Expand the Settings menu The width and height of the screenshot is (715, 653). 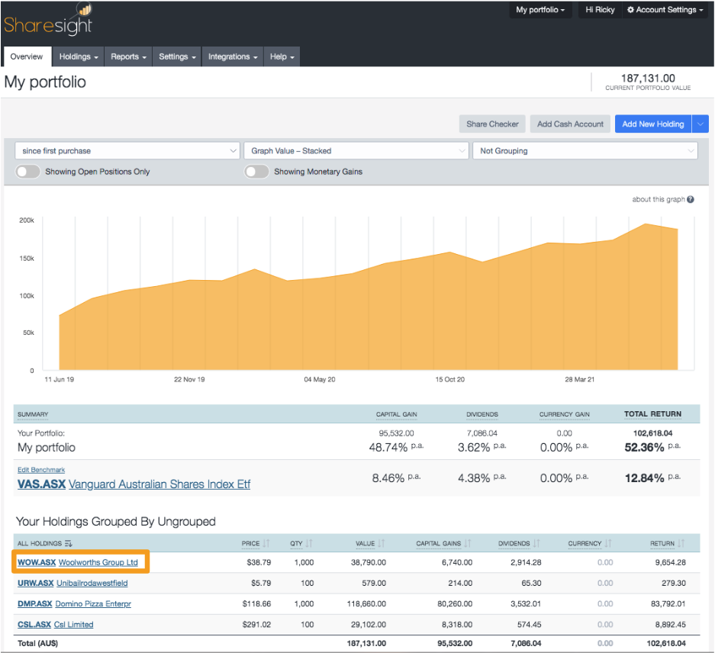[177, 56]
